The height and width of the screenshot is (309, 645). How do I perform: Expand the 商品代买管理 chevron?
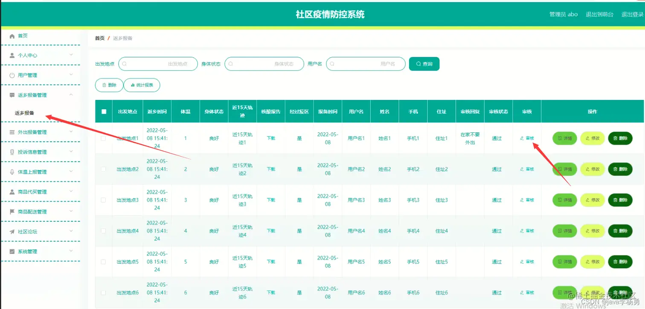(71, 192)
